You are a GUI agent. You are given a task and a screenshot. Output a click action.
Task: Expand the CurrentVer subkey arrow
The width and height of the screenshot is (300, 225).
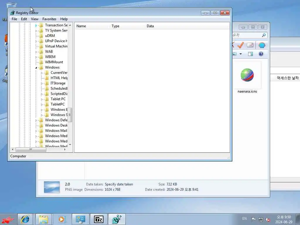(42, 73)
